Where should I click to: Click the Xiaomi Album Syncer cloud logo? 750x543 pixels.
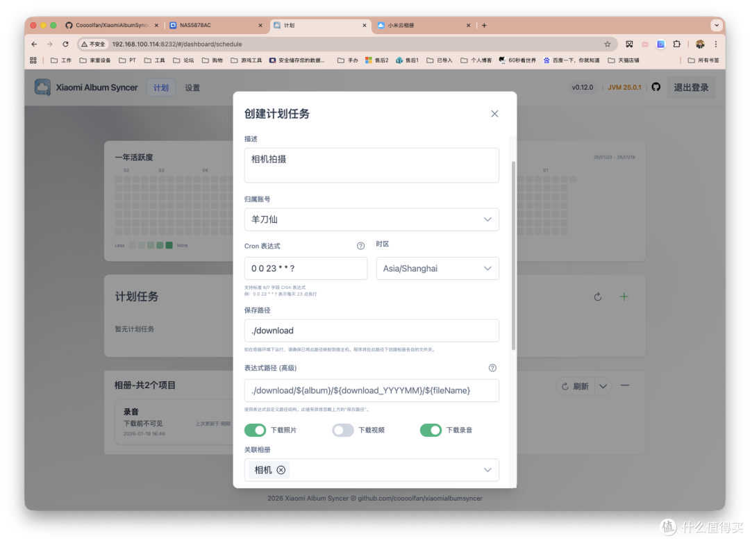click(42, 87)
